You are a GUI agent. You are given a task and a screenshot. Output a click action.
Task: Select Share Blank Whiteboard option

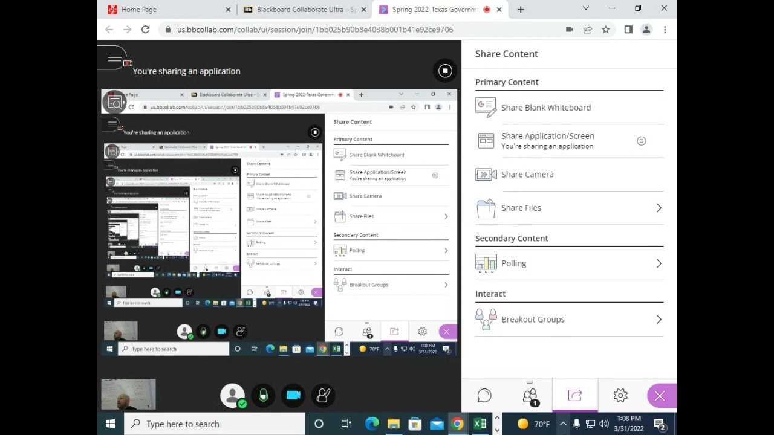[x=569, y=108]
